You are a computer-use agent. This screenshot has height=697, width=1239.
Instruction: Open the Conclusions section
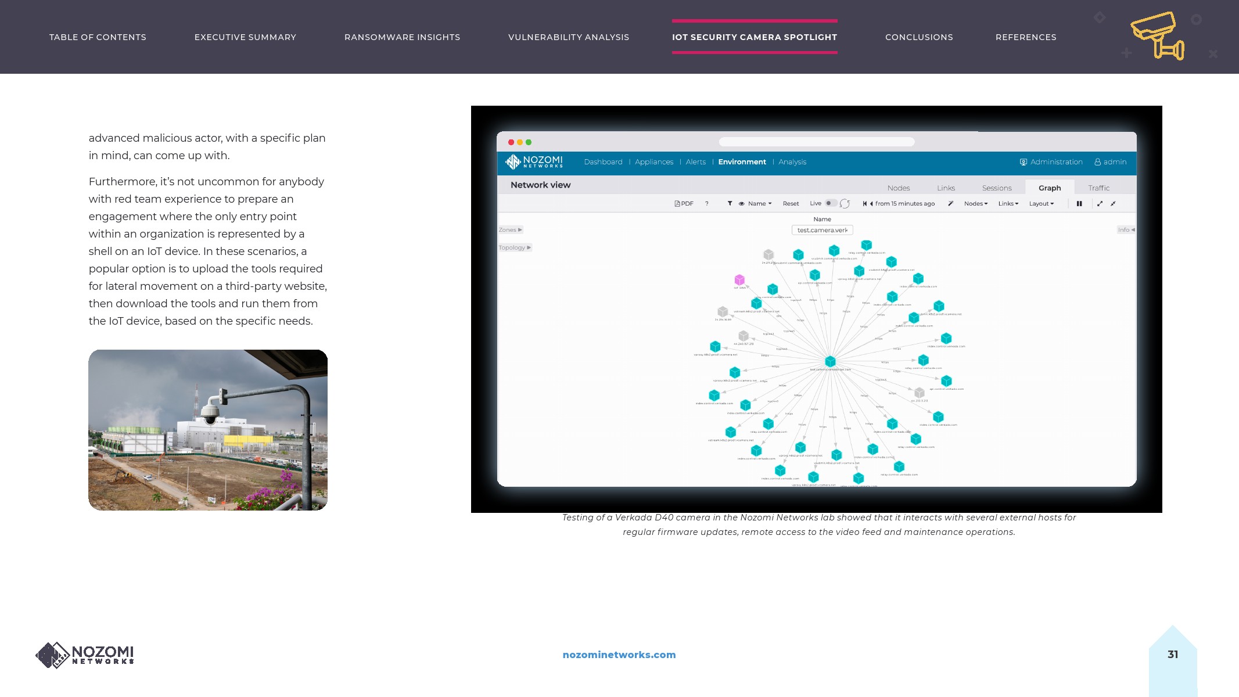pyautogui.click(x=918, y=37)
